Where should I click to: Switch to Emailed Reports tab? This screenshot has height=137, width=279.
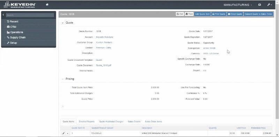86,122
